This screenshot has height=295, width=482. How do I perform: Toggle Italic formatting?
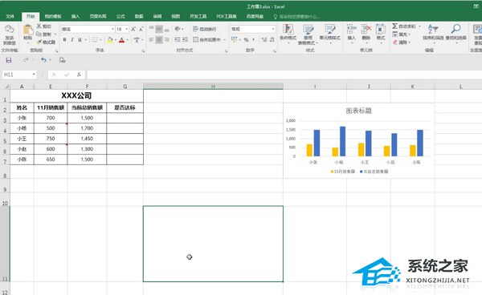coord(72,39)
